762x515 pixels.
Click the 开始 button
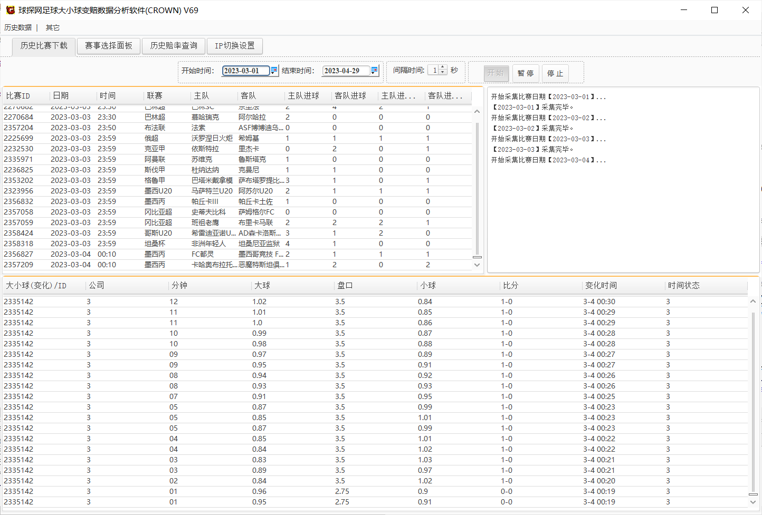click(496, 73)
